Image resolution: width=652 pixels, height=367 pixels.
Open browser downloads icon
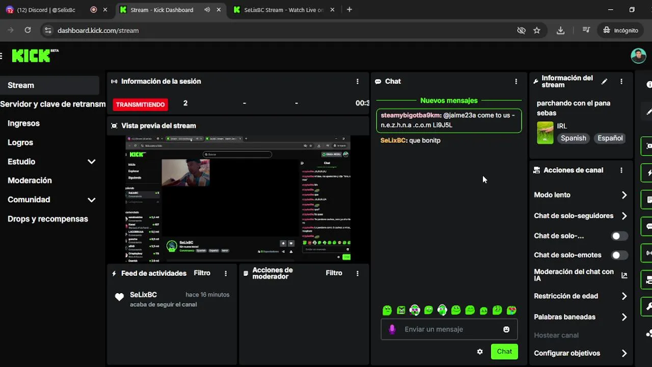[560, 31]
